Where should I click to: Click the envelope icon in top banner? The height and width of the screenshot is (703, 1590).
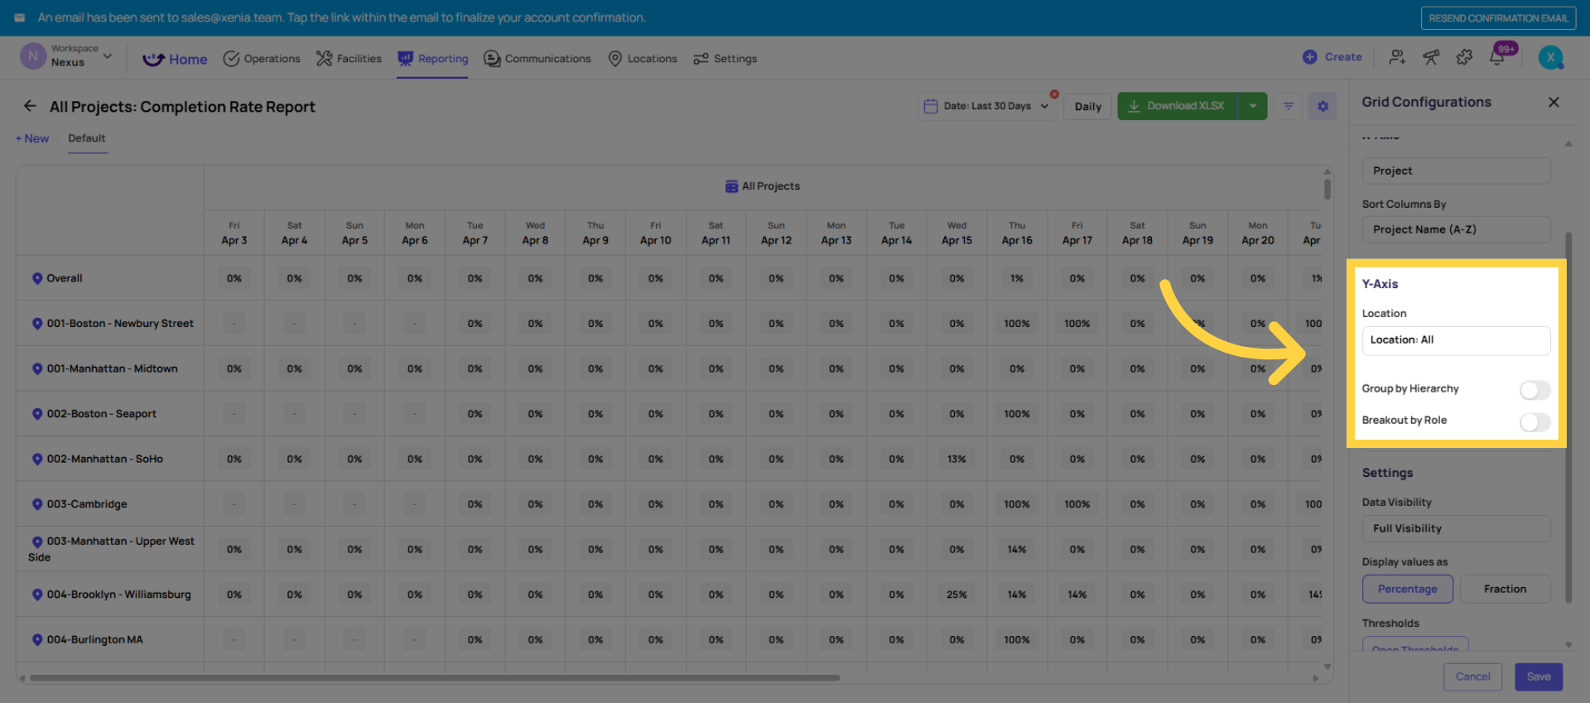pyautogui.click(x=20, y=17)
